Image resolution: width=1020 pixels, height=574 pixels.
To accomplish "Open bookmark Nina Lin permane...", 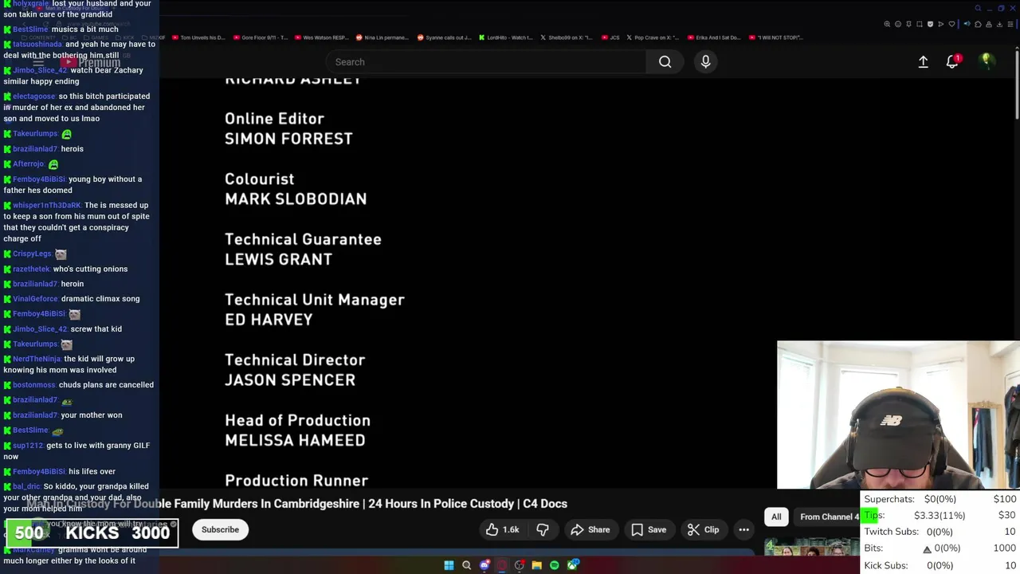I will [x=382, y=37].
